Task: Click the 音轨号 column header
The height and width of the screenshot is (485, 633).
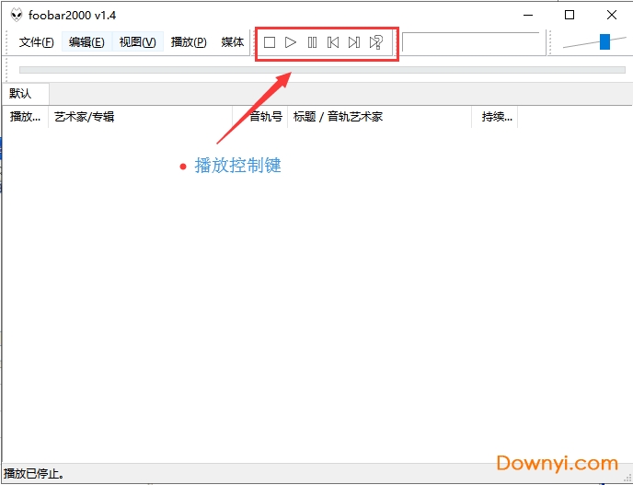Action: click(x=260, y=117)
